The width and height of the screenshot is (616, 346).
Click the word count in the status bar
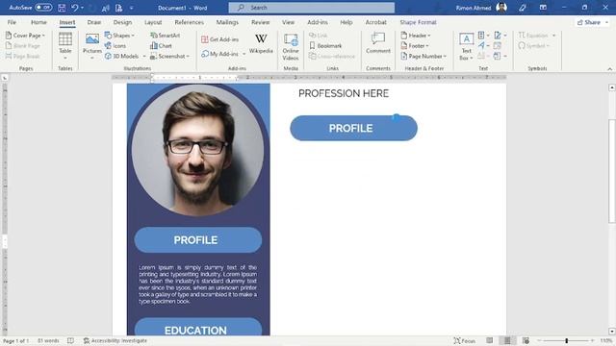(48, 341)
